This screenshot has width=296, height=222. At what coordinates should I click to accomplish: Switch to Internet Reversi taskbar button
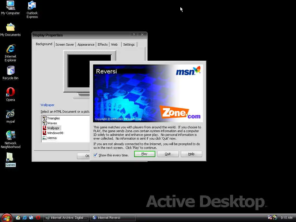pyautogui.click(x=113, y=218)
